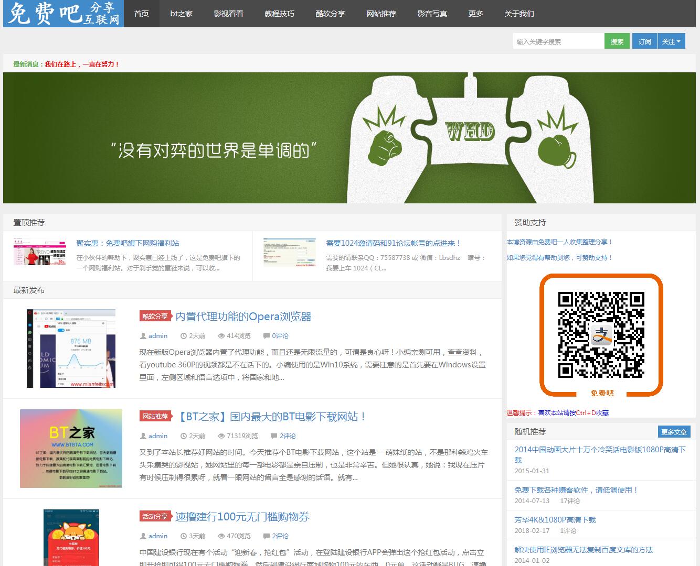Viewport: 700px width, 566px height.
Task: Open the 2评论 link in the BT之家 post
Action: pyautogui.click(x=288, y=436)
